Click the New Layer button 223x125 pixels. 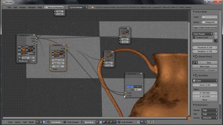pyautogui.click(x=205, y=66)
